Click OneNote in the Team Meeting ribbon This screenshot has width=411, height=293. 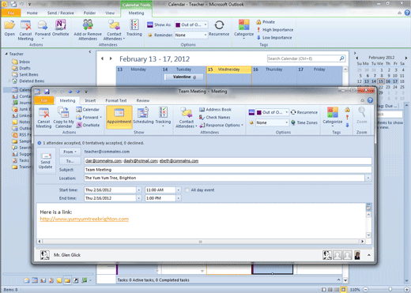point(88,125)
